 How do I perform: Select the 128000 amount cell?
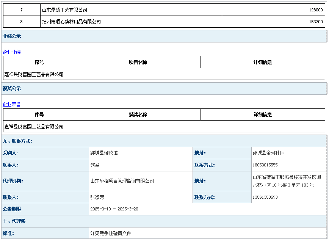tap(316, 10)
